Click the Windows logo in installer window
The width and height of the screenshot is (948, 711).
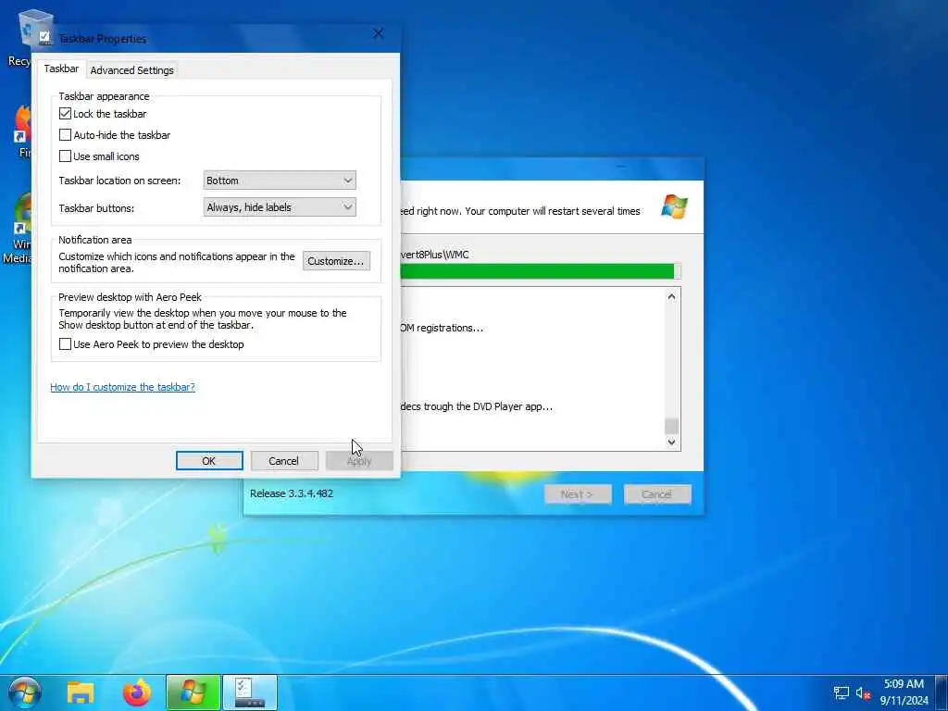coord(674,206)
